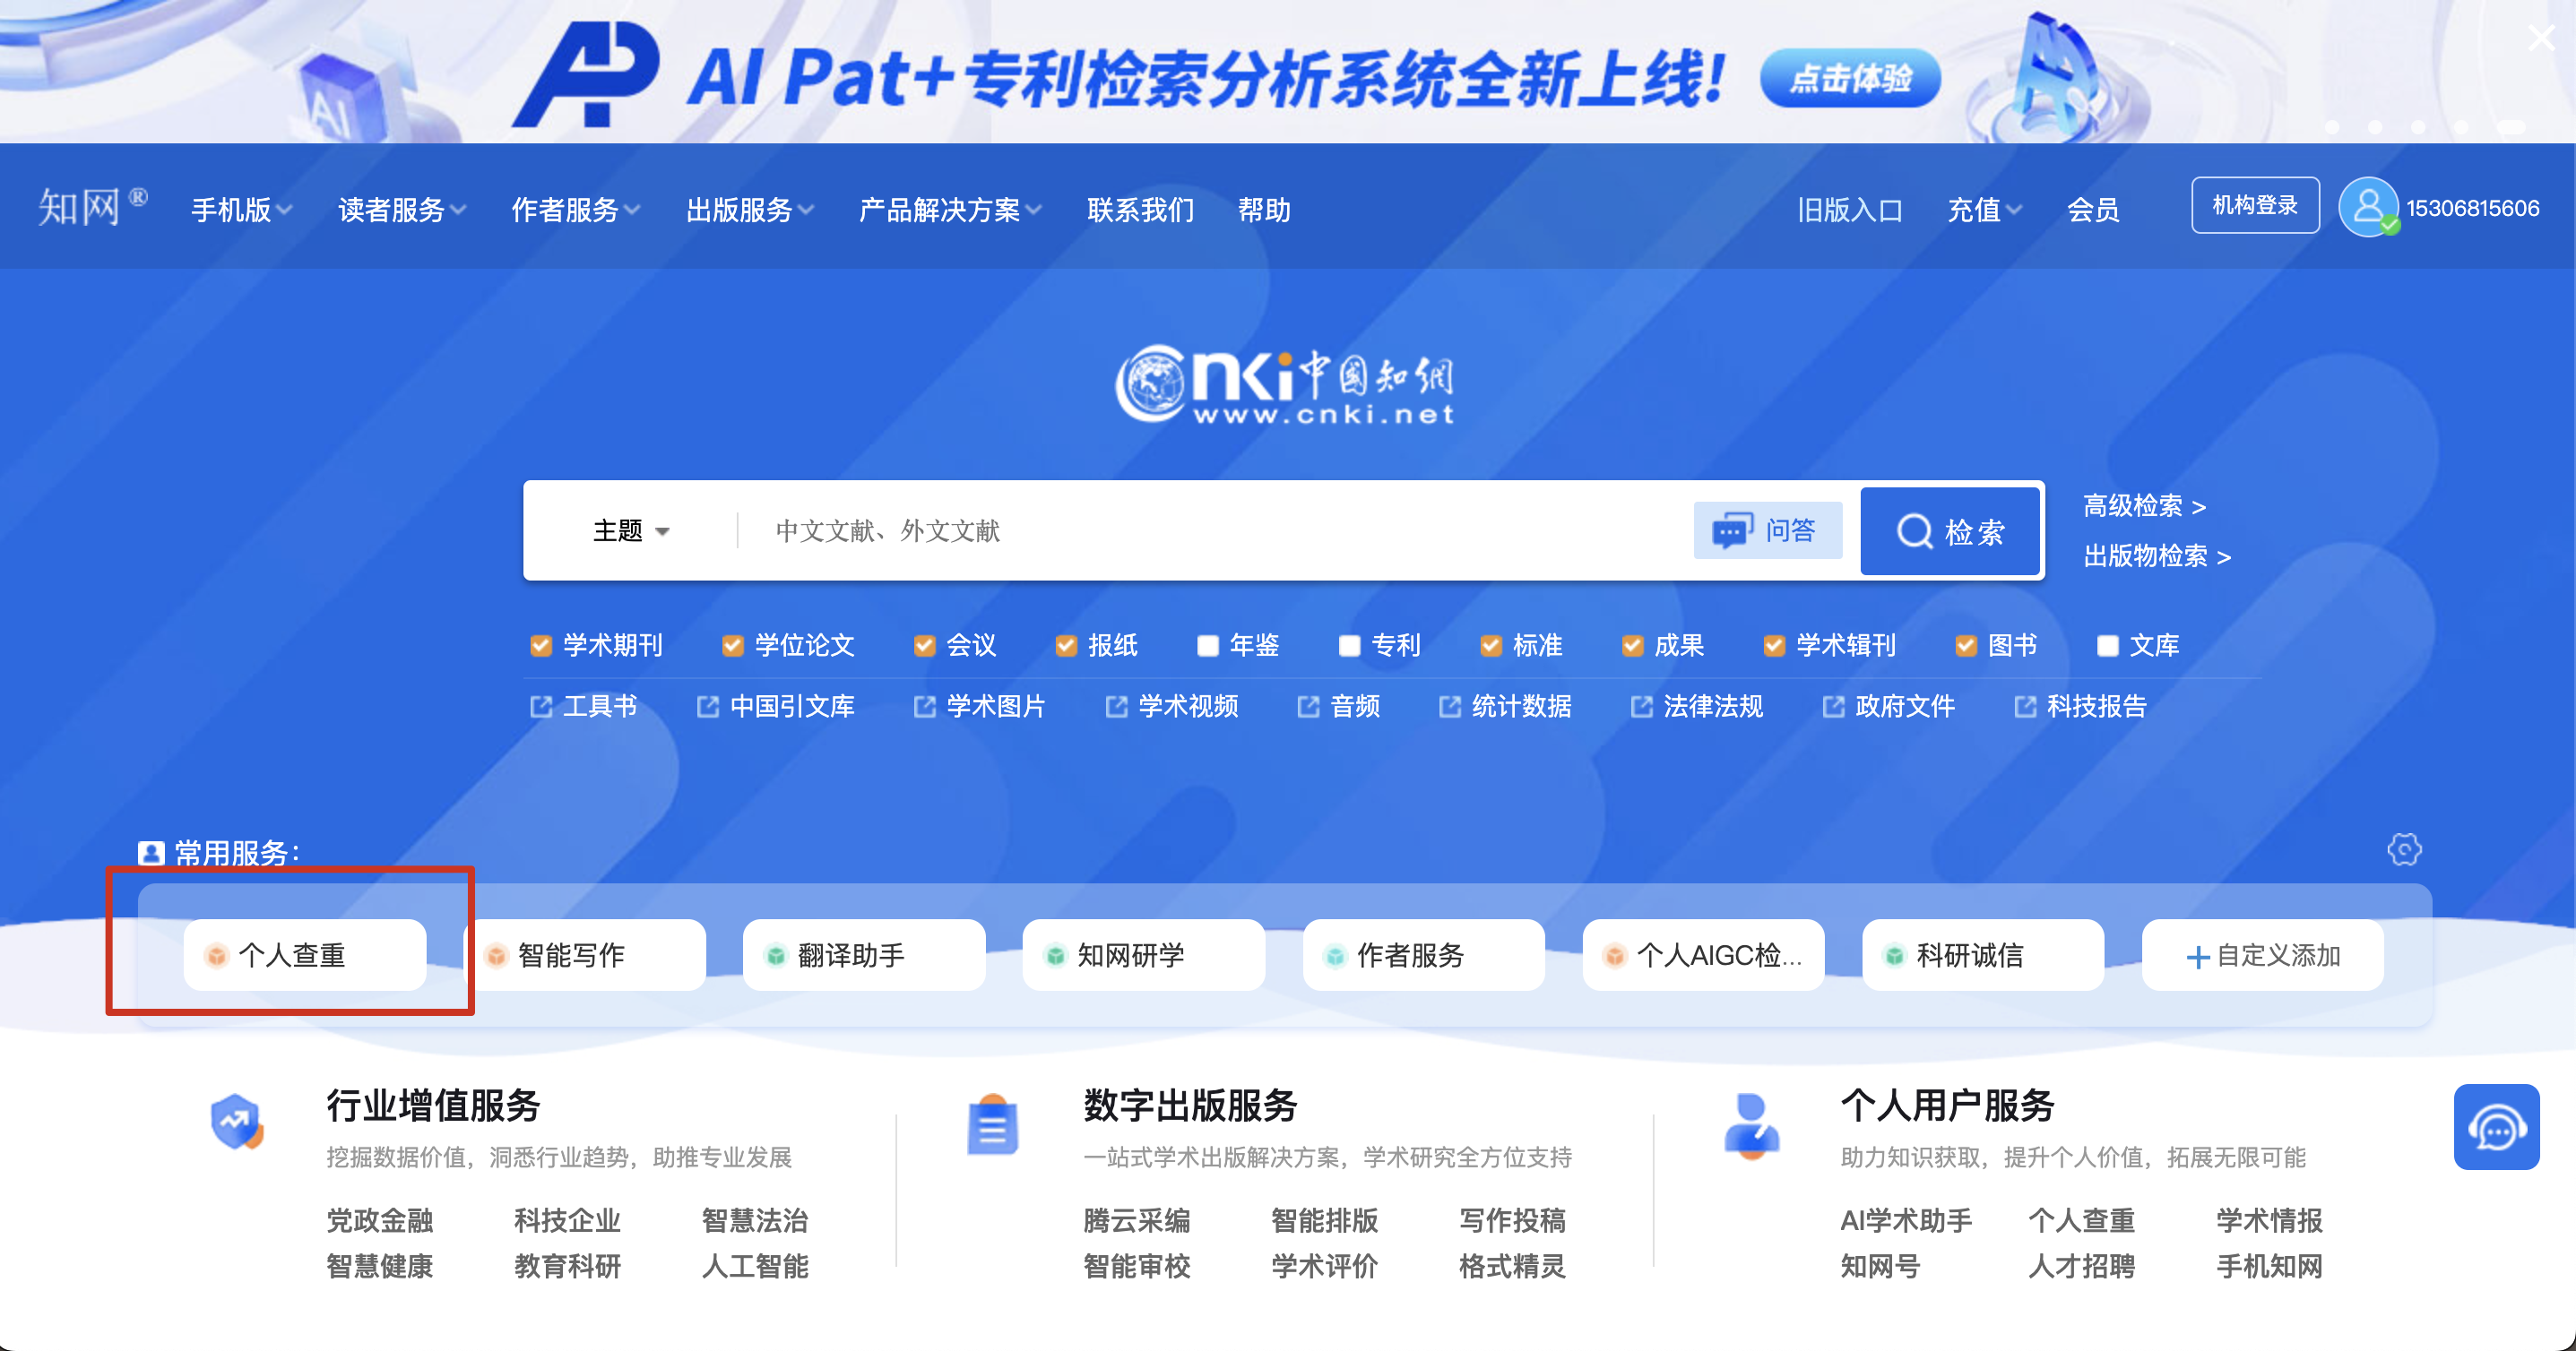Click the user avatar icon
Screen dimensions: 2576x1351
click(x=2368, y=207)
